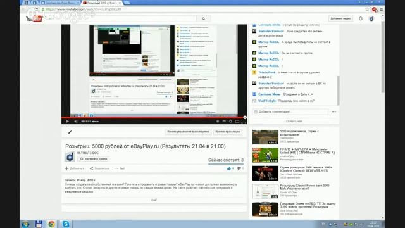405x228 pixels.
Task: Click the live chat scrollbar
Action: click(x=338, y=91)
